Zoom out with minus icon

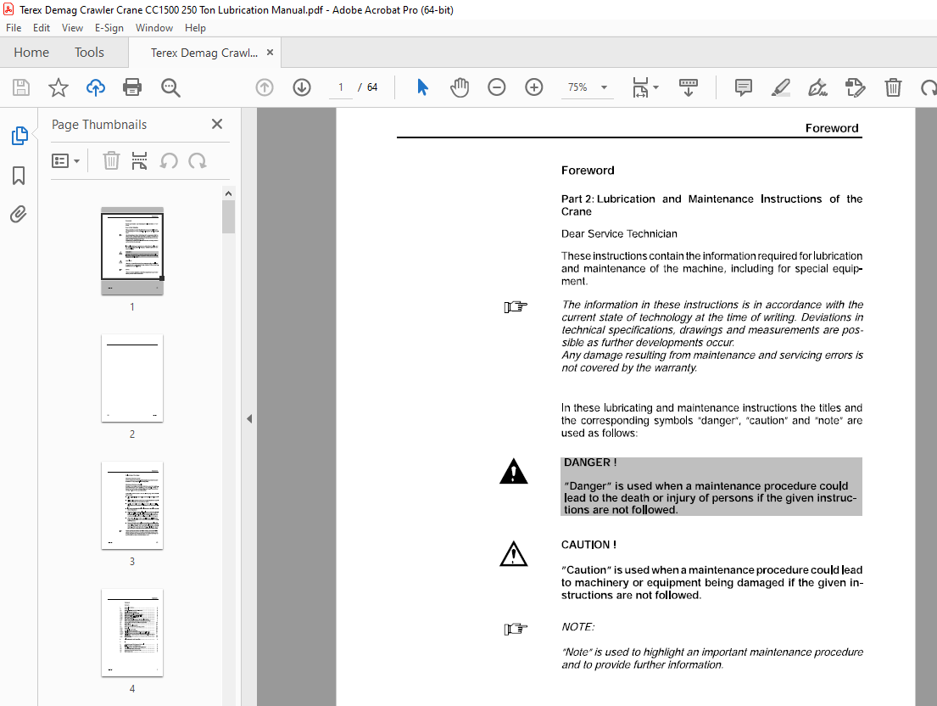497,87
